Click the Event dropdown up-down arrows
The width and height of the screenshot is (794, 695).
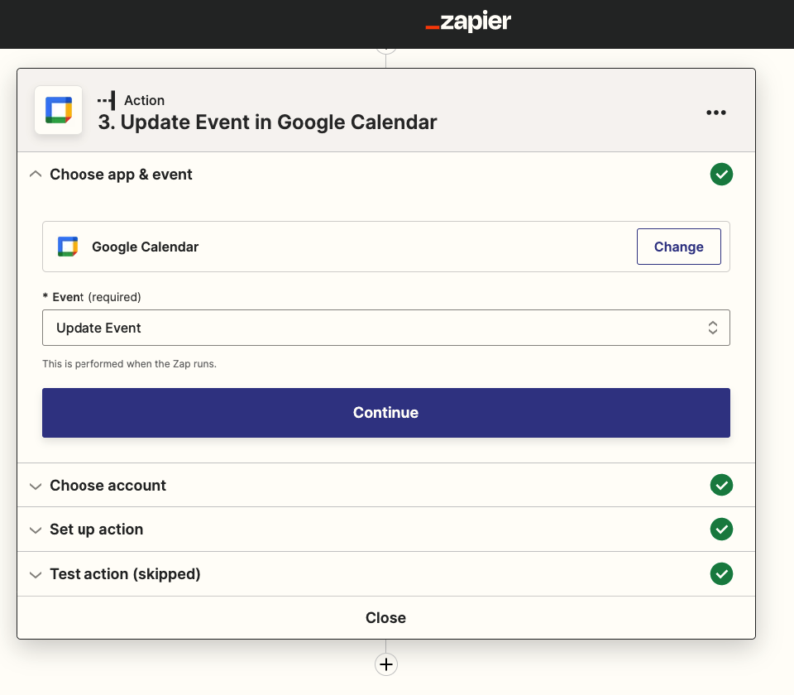(712, 328)
